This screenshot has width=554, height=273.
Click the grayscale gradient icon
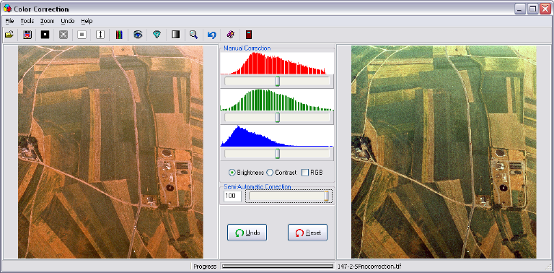(175, 35)
